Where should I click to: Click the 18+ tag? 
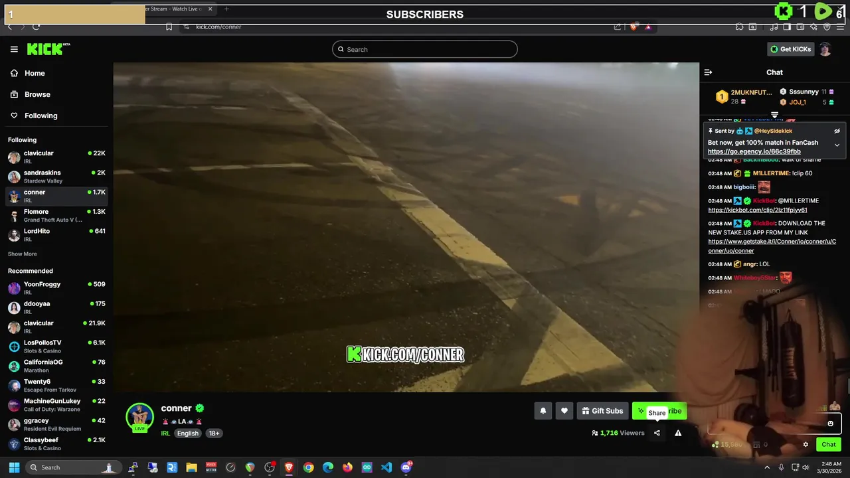pyautogui.click(x=214, y=433)
